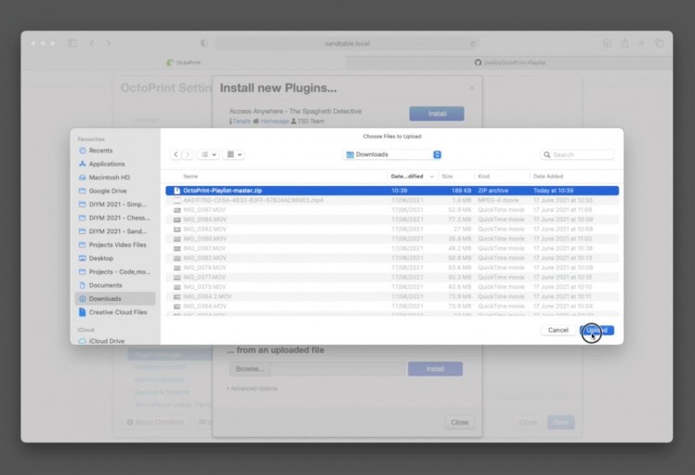The image size is (695, 475).
Task: Switch to the OctoPrint-Playlist GitHub tab
Action: tap(510, 62)
